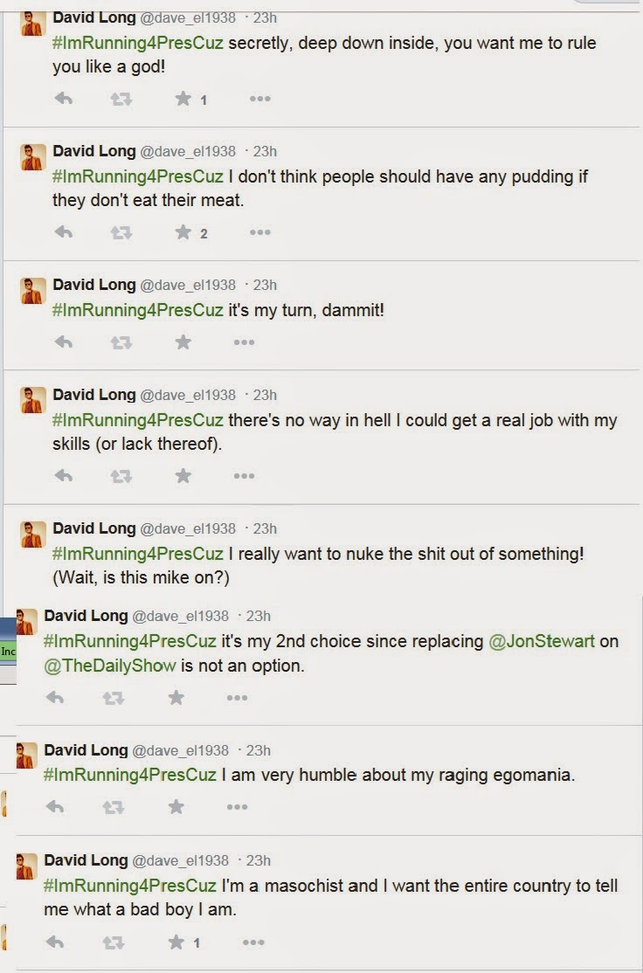Reply to the 'rule you like a god' tweet
643x973 pixels.
pos(63,99)
